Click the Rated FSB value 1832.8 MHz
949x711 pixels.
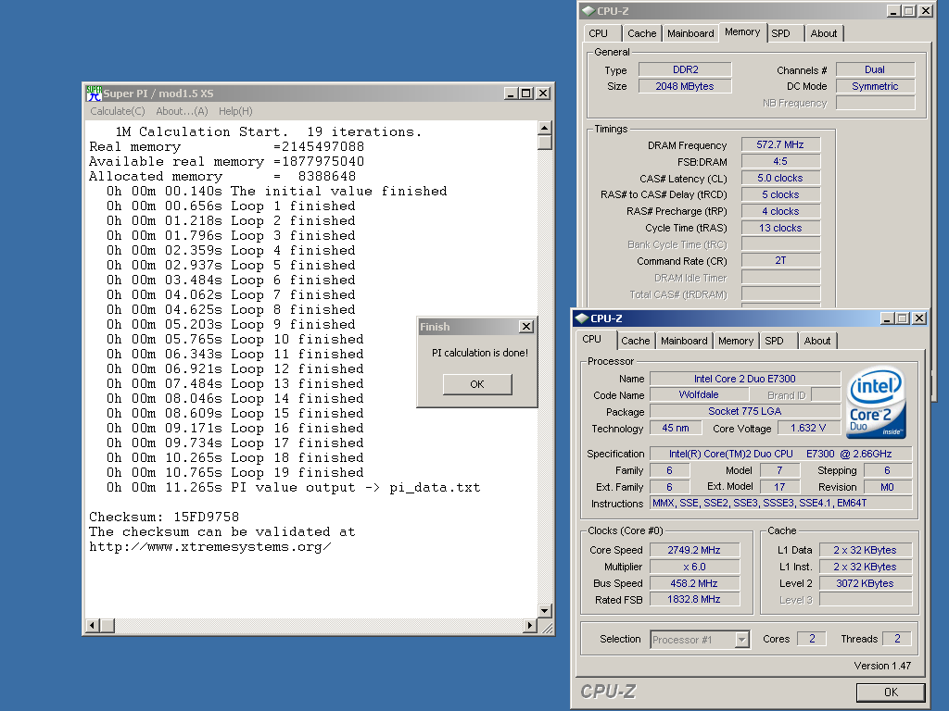click(694, 599)
